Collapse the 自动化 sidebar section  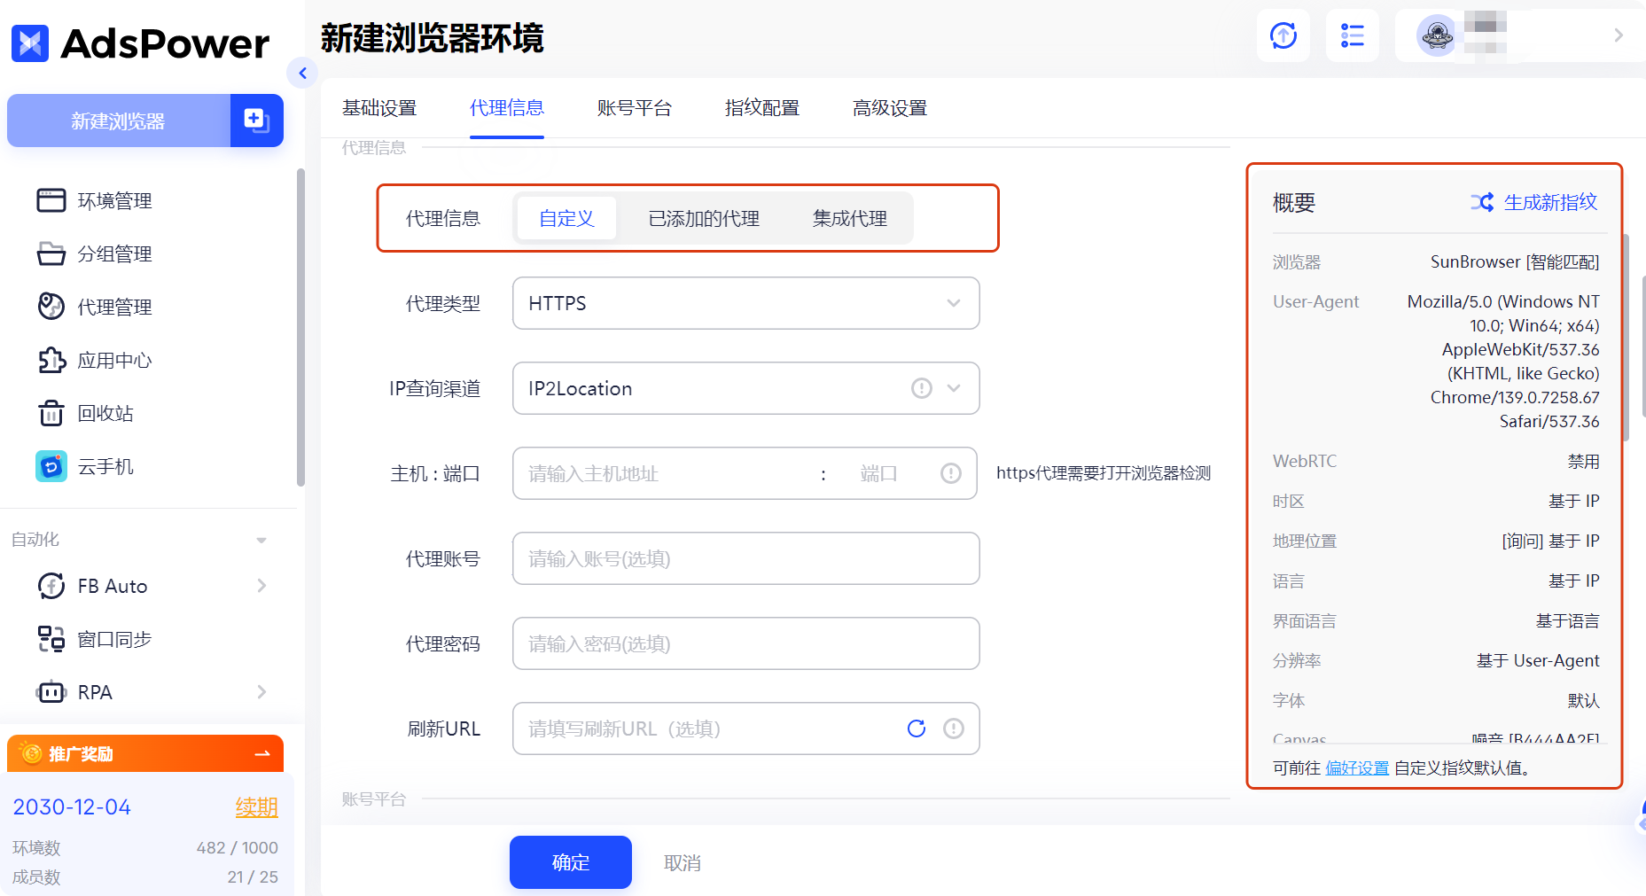(x=261, y=539)
